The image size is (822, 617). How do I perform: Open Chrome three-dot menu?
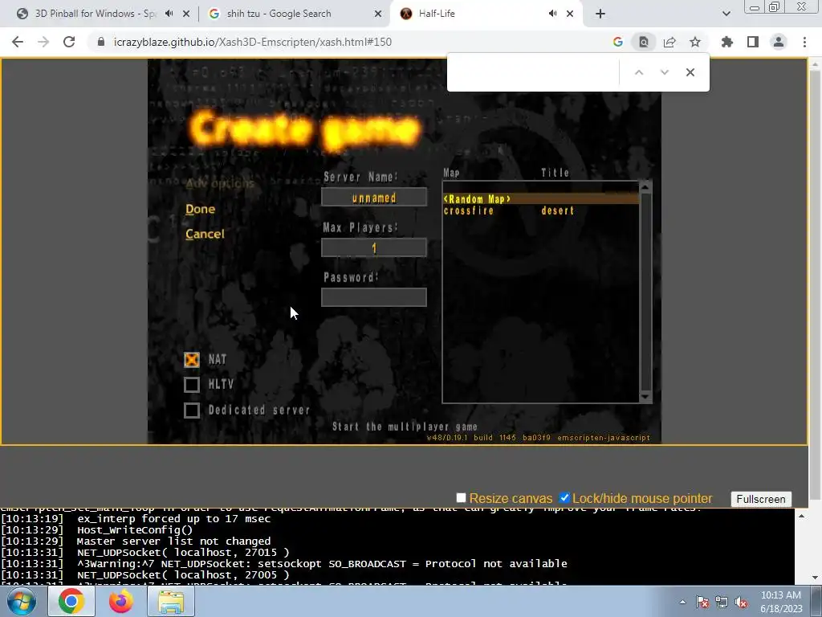click(804, 42)
